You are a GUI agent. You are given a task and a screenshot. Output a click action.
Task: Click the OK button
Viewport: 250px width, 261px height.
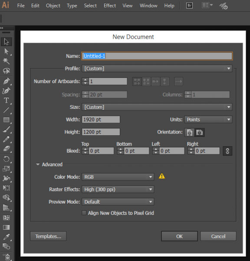(179, 236)
